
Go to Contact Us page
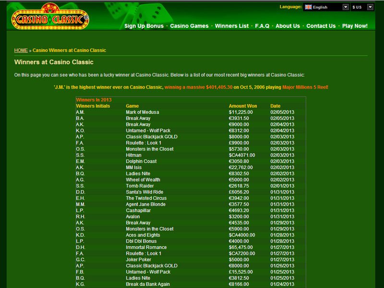(321, 26)
